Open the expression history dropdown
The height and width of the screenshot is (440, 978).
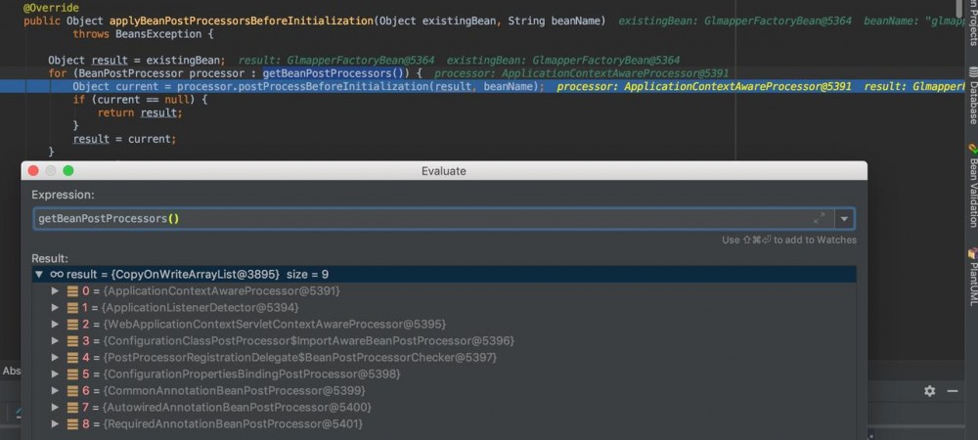(845, 219)
